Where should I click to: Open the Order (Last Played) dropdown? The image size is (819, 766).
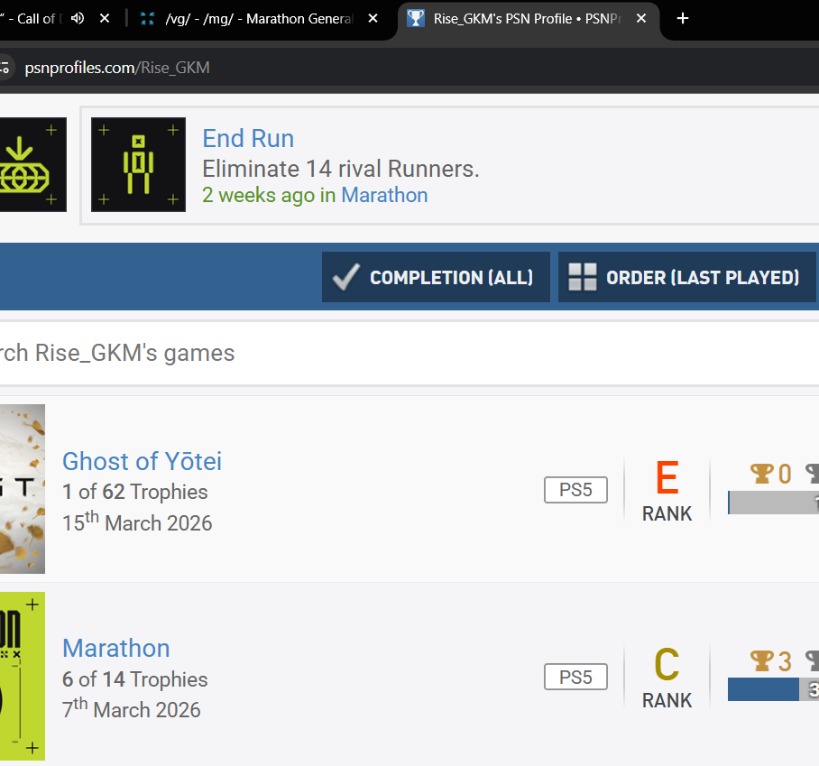(x=686, y=277)
